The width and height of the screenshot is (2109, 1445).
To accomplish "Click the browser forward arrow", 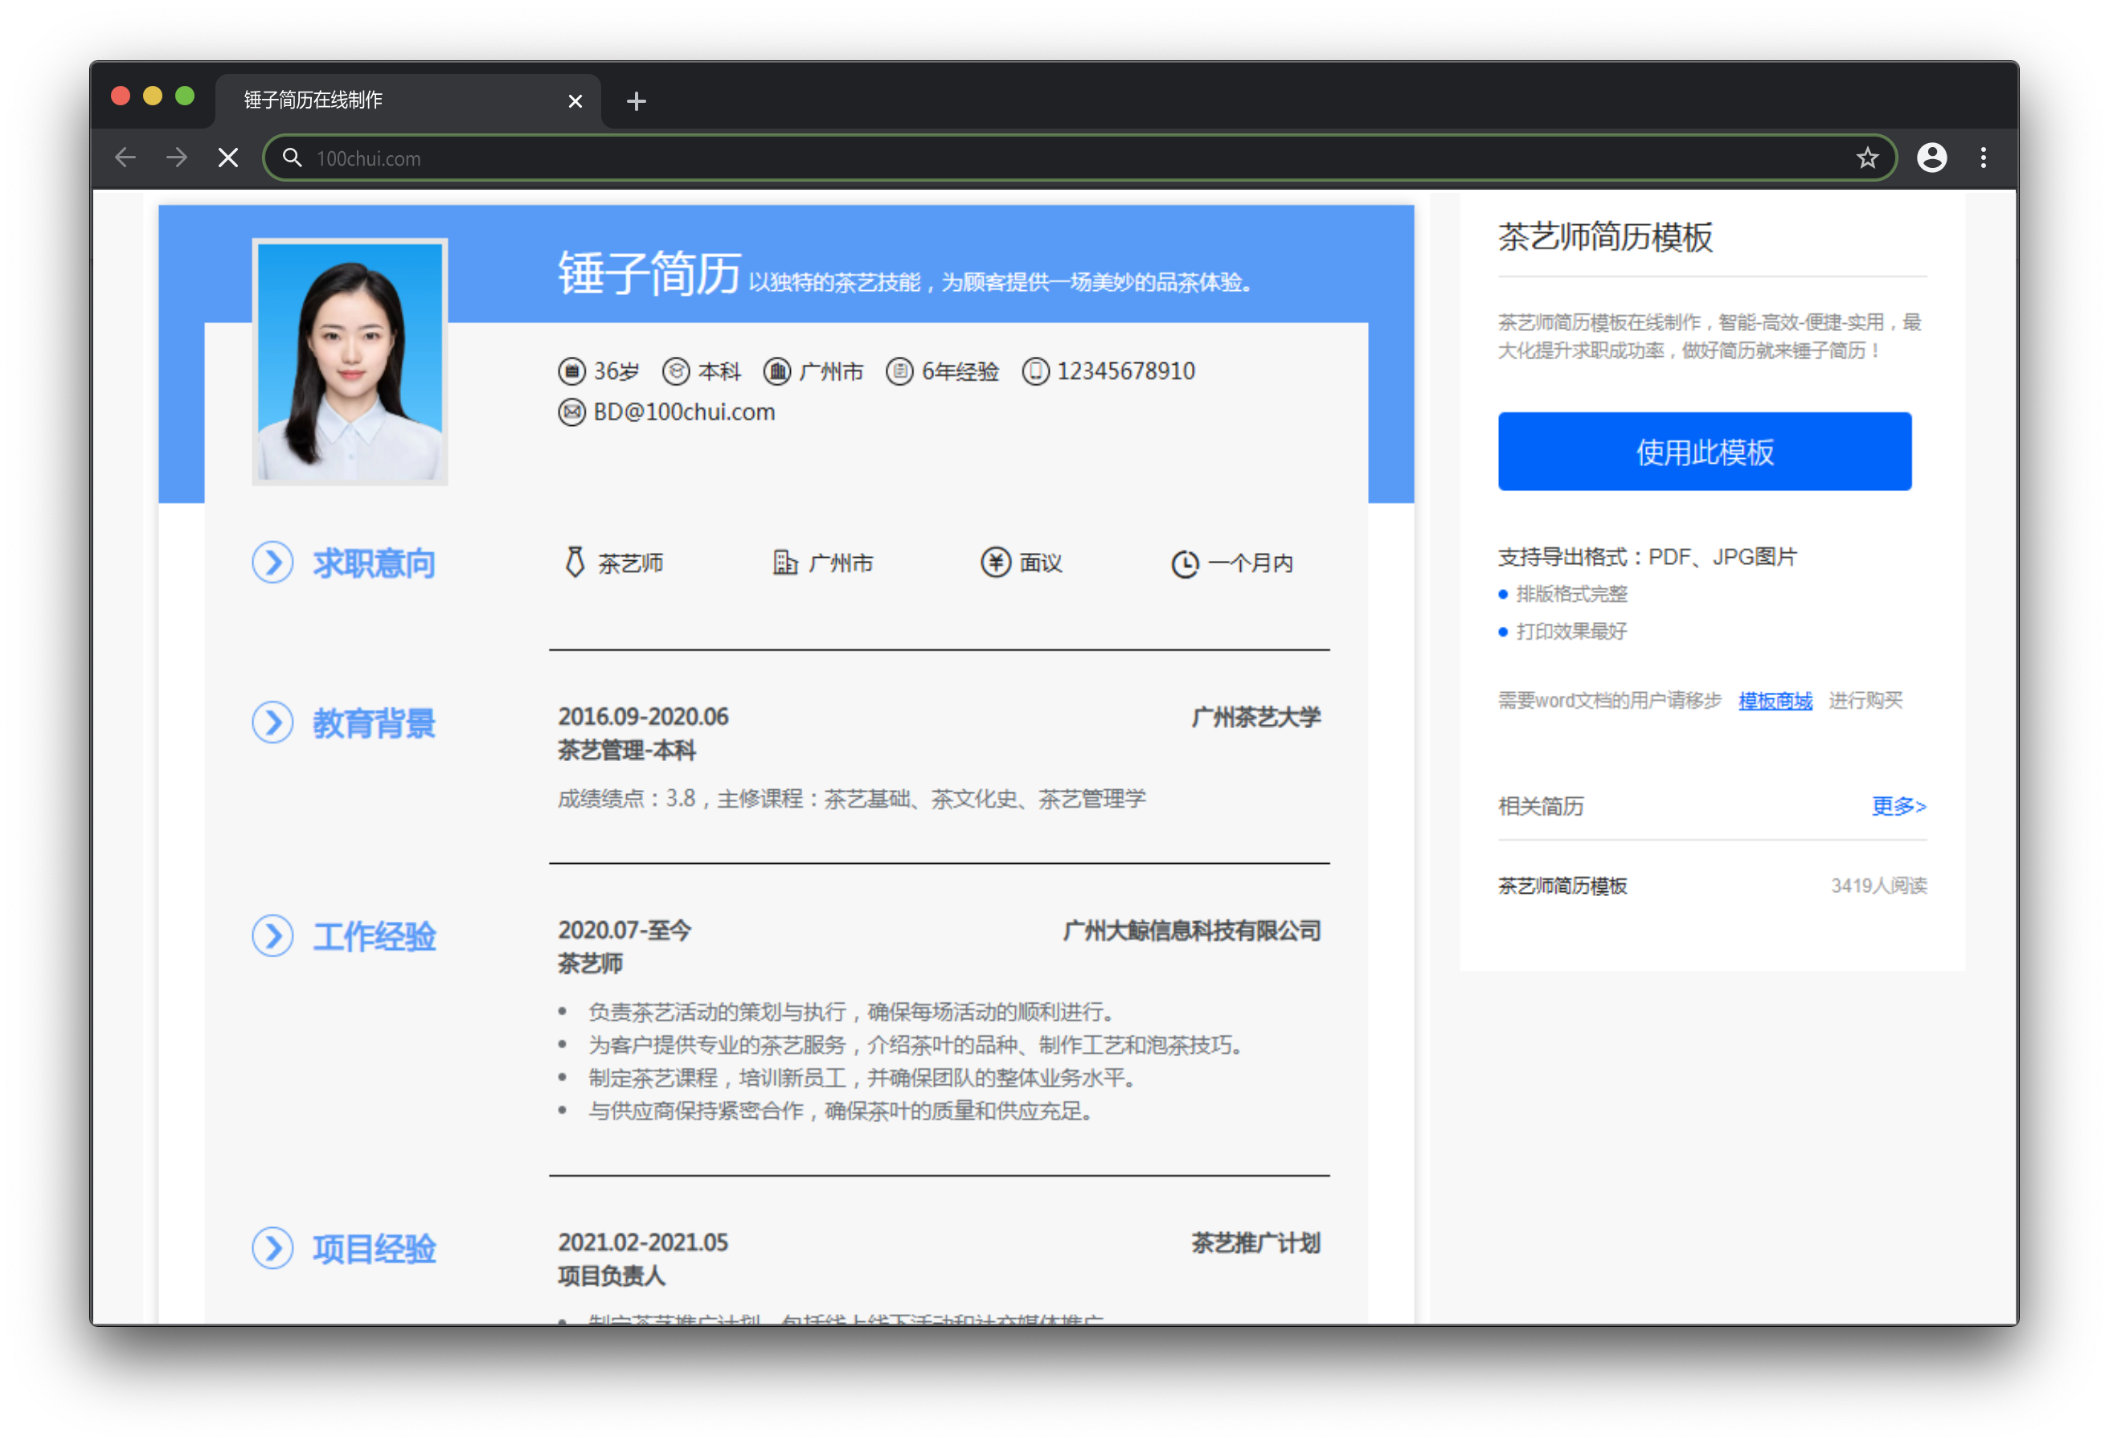I will (177, 158).
